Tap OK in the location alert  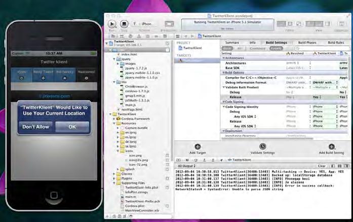pyautogui.click(x=72, y=127)
